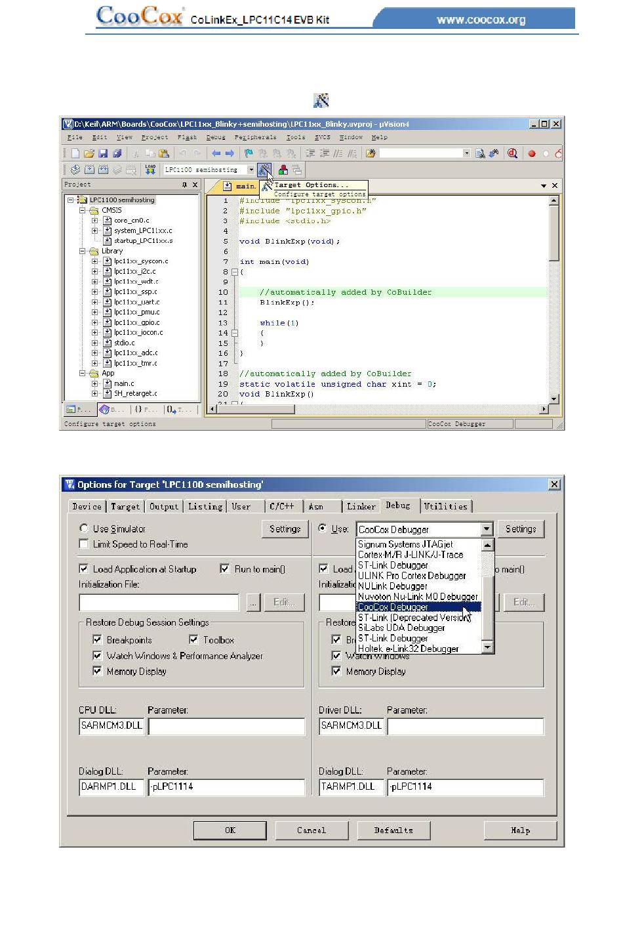
Task: Confirm the options with OK
Action: point(230,830)
